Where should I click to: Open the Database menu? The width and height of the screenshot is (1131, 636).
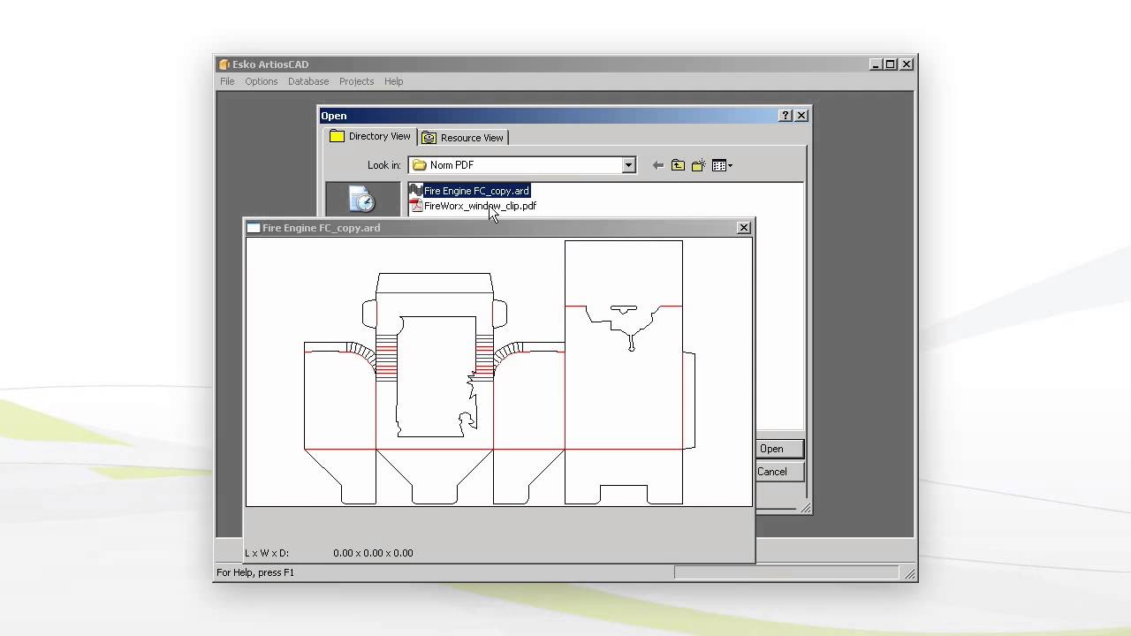point(308,81)
